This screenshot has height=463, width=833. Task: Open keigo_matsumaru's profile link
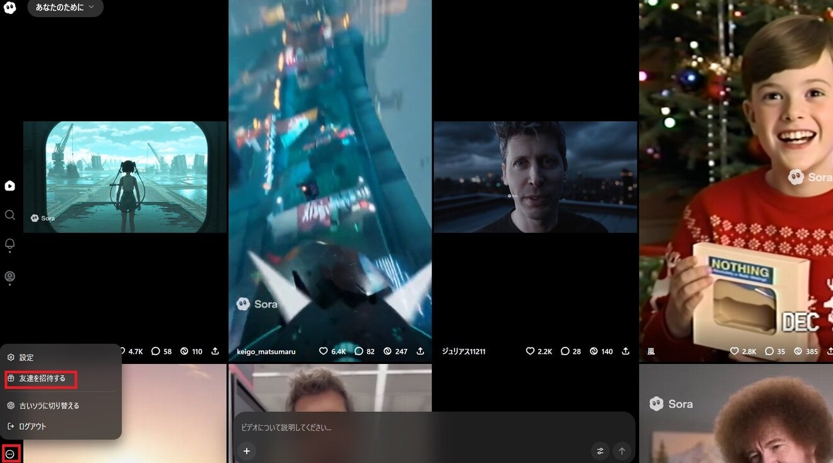(266, 351)
